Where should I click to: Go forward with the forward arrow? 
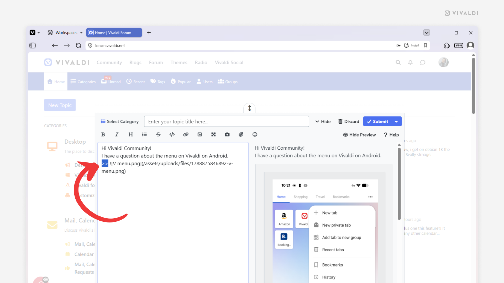(67, 46)
